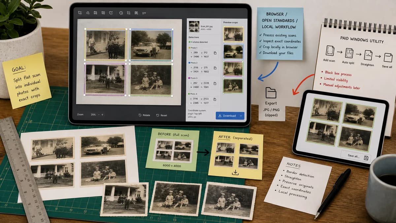Copy Photo 1 coordinates with its clipboard icon
This screenshot has width=396, height=223.
pyautogui.click(x=215, y=53)
